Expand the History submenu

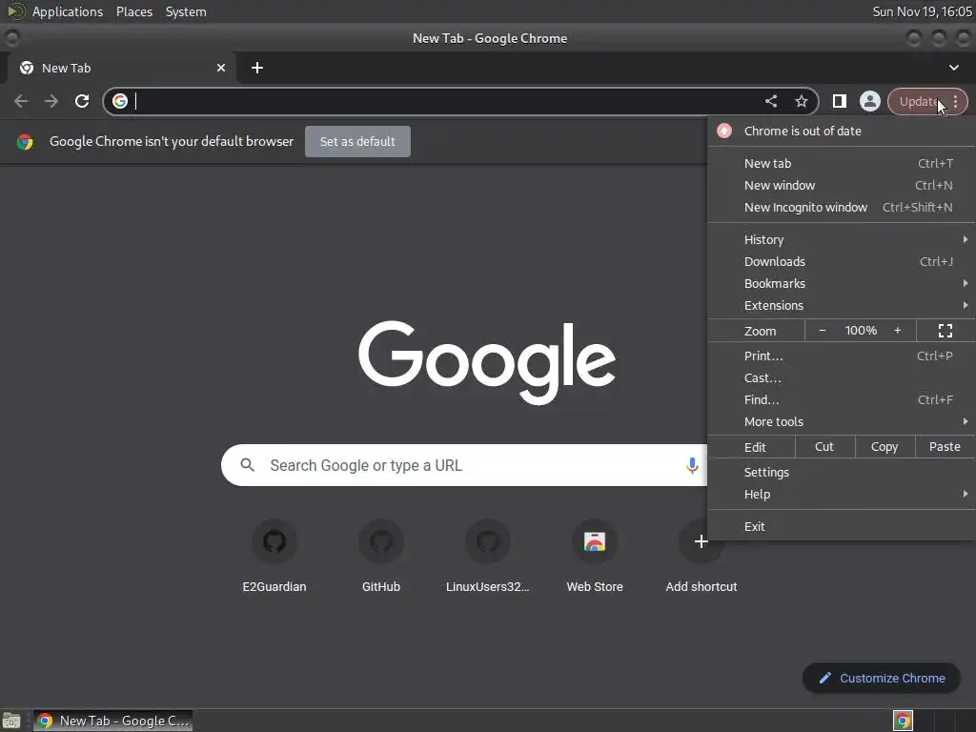click(842, 239)
